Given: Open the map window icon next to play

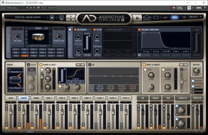Looking at the screenshot, I should [x=146, y=18].
